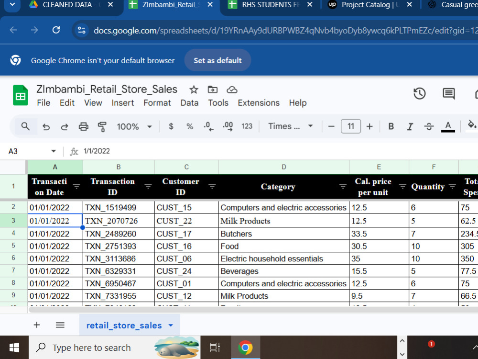Click the move to folder icon
478x359 pixels.
[213, 90]
